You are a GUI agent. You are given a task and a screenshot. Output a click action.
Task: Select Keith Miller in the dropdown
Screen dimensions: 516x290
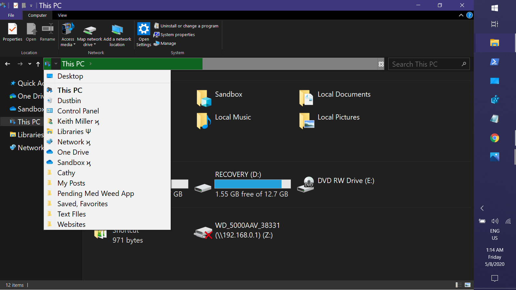pyautogui.click(x=107, y=121)
